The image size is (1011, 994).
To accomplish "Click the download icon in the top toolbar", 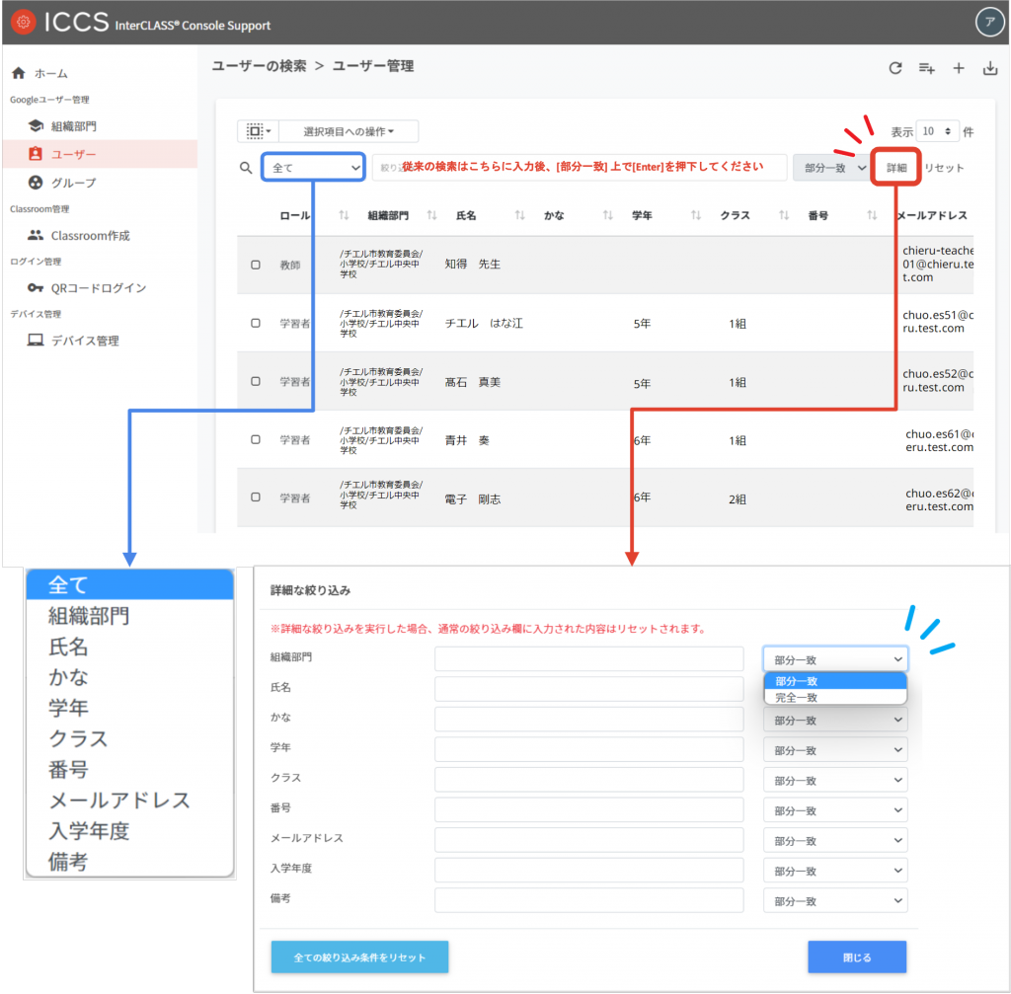I will tap(989, 68).
